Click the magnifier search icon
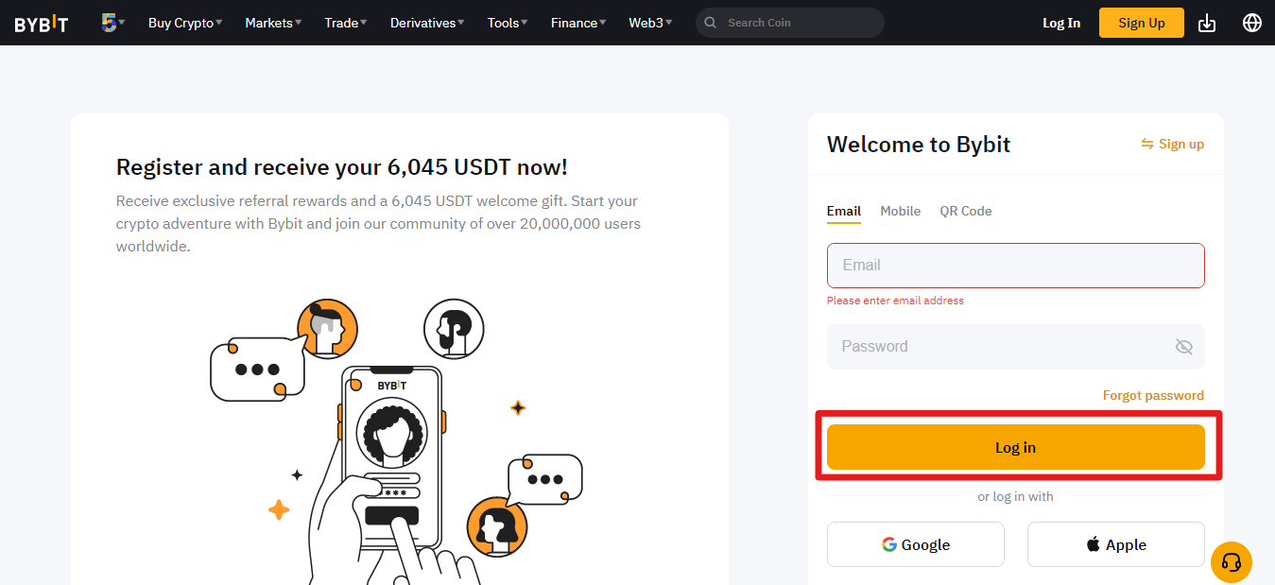The image size is (1275, 585). click(x=711, y=23)
